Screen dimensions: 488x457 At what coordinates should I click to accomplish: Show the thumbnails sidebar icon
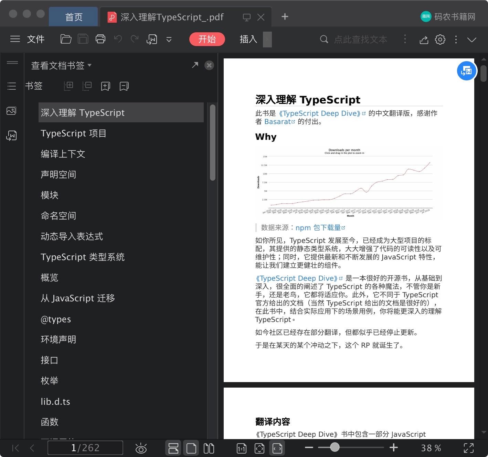coord(11,111)
